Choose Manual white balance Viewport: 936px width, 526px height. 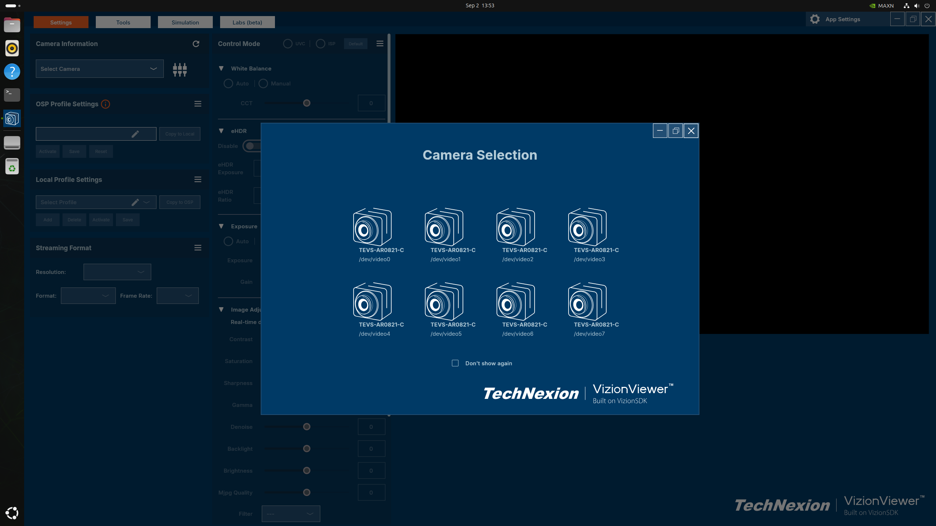[x=263, y=84]
